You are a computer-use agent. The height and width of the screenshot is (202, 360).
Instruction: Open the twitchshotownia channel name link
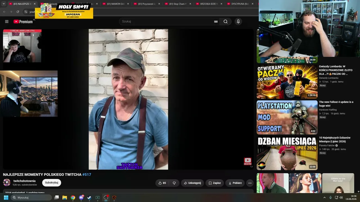click(x=24, y=181)
